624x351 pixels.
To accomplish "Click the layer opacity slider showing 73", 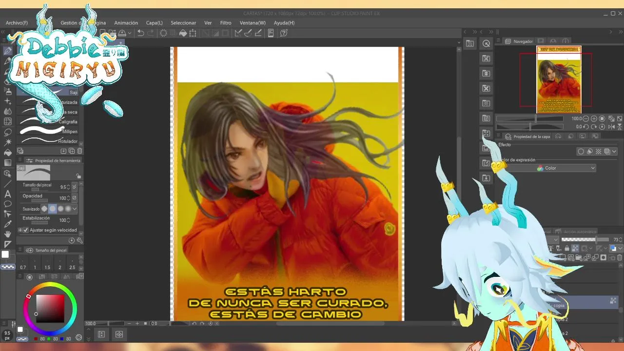I will coord(585,240).
